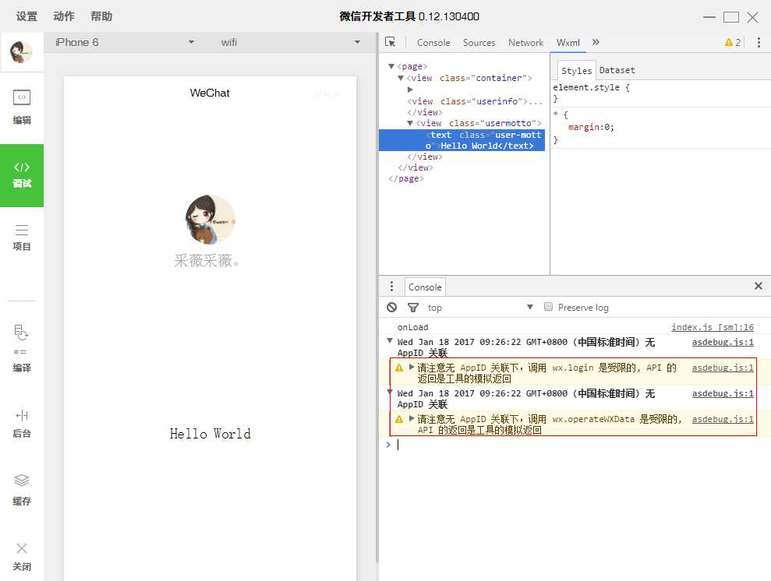The height and width of the screenshot is (581, 771).
Task: Click Hello World text in simulator
Action: 210,434
